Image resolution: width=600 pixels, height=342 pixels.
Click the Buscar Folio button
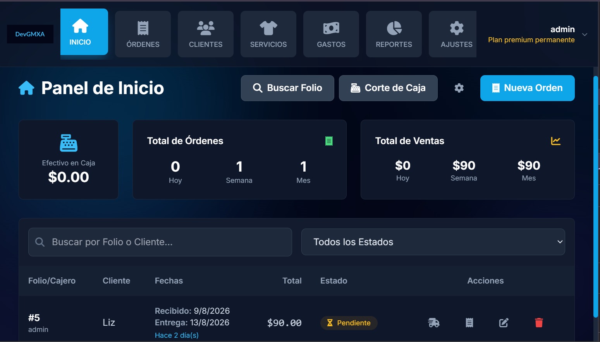(287, 88)
